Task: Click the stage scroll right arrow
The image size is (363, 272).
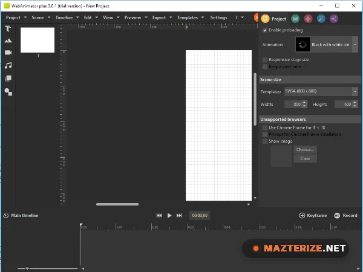Action: coord(249,204)
